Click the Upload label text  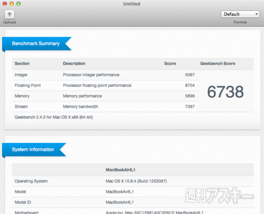(9, 22)
